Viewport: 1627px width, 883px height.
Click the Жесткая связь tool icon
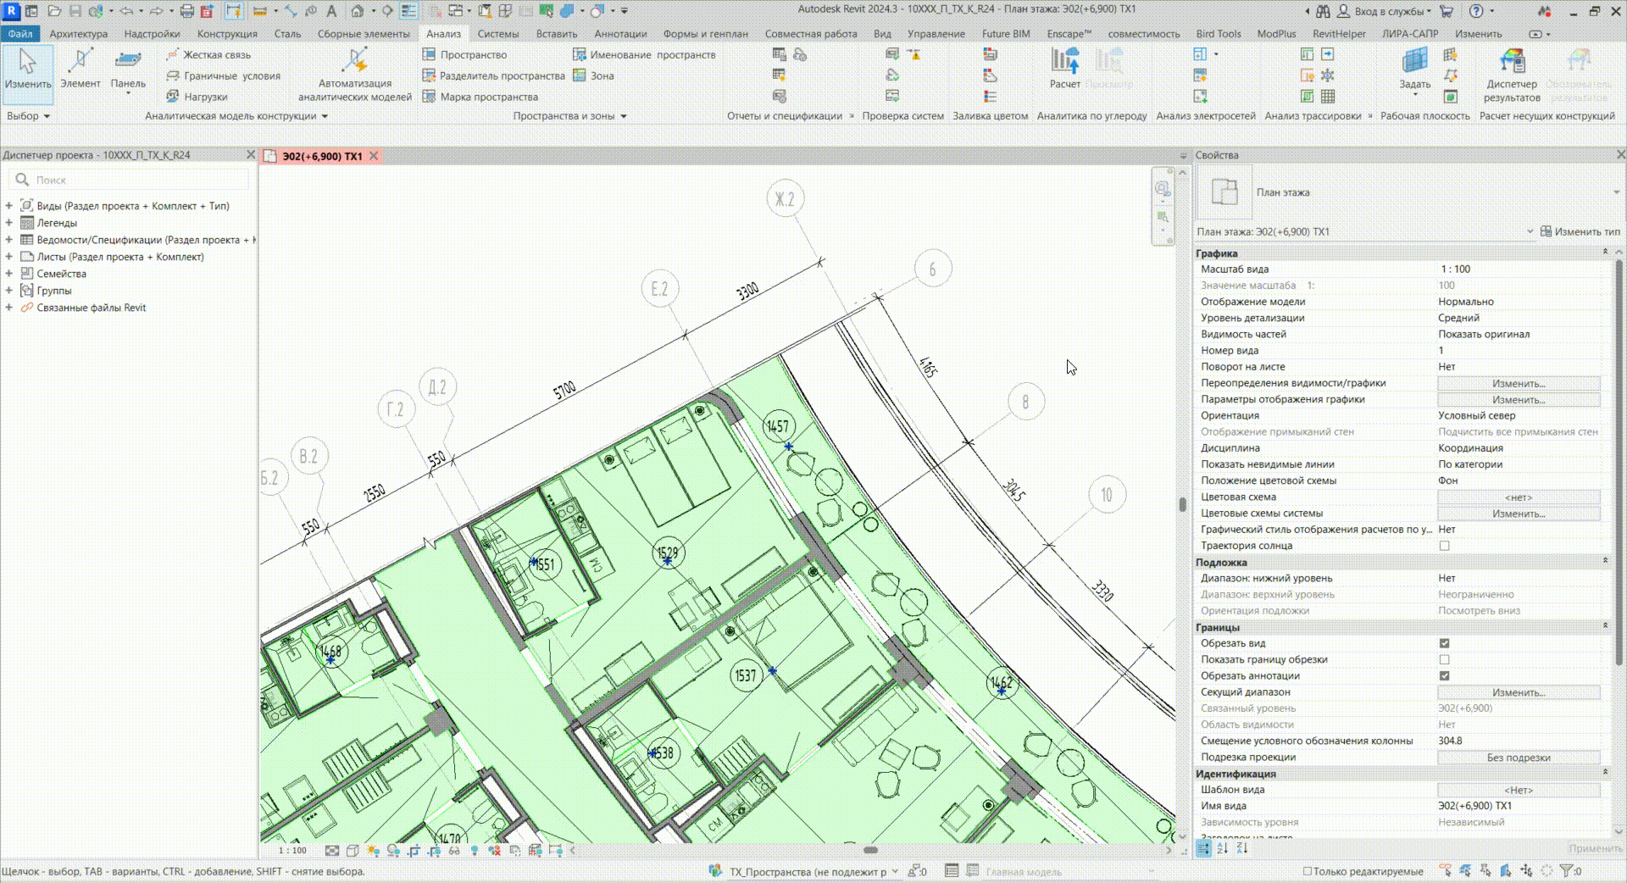(x=173, y=54)
